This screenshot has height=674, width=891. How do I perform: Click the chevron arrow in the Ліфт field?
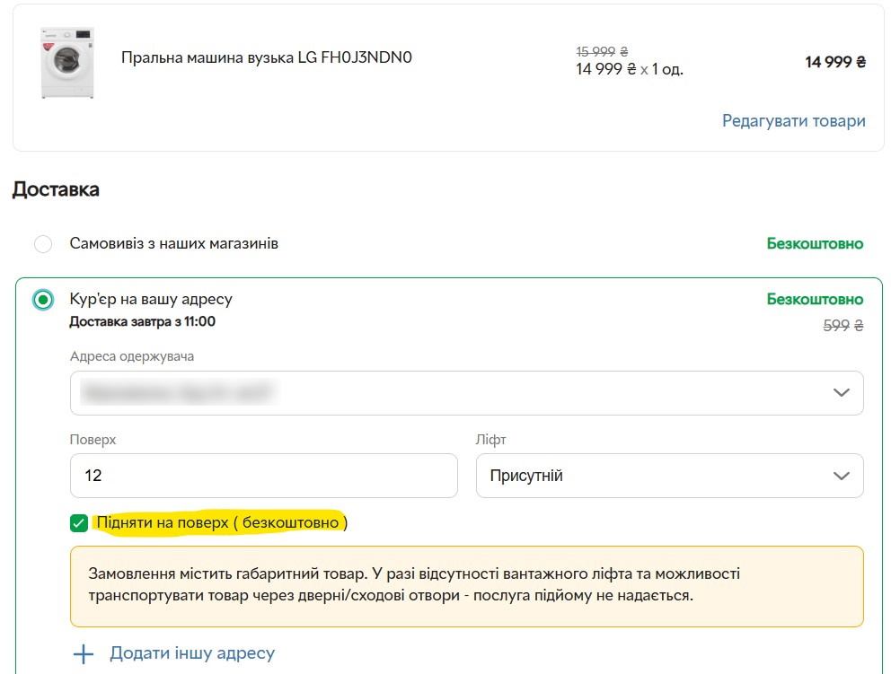click(x=842, y=476)
